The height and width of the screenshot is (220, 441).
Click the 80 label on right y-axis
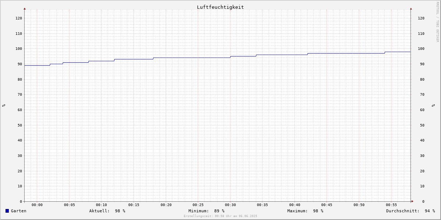pyautogui.click(x=422, y=80)
